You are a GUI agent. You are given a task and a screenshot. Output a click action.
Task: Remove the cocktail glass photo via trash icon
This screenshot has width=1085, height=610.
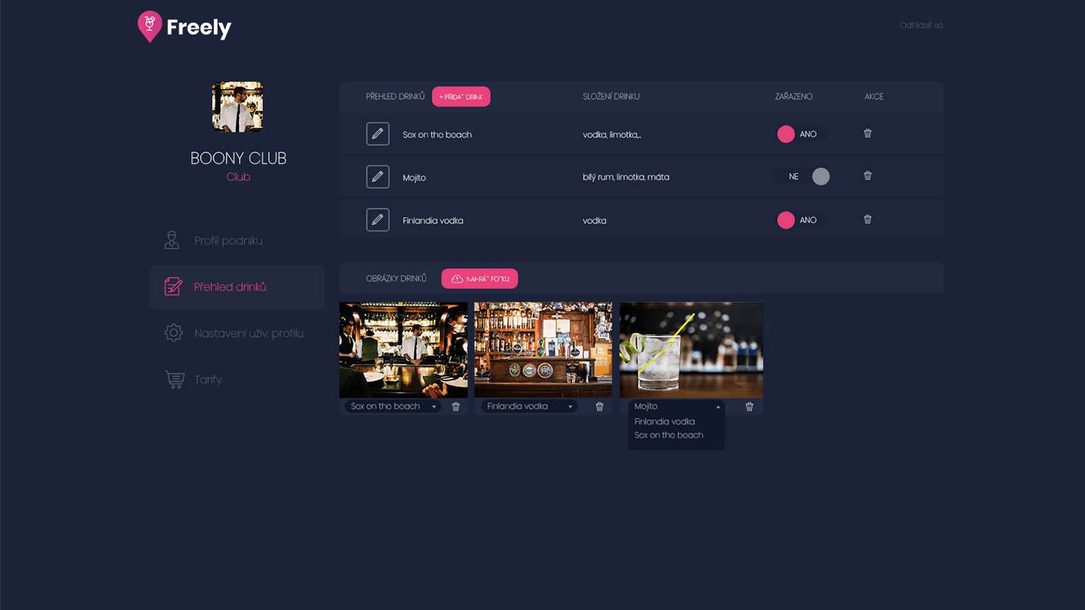pos(749,407)
